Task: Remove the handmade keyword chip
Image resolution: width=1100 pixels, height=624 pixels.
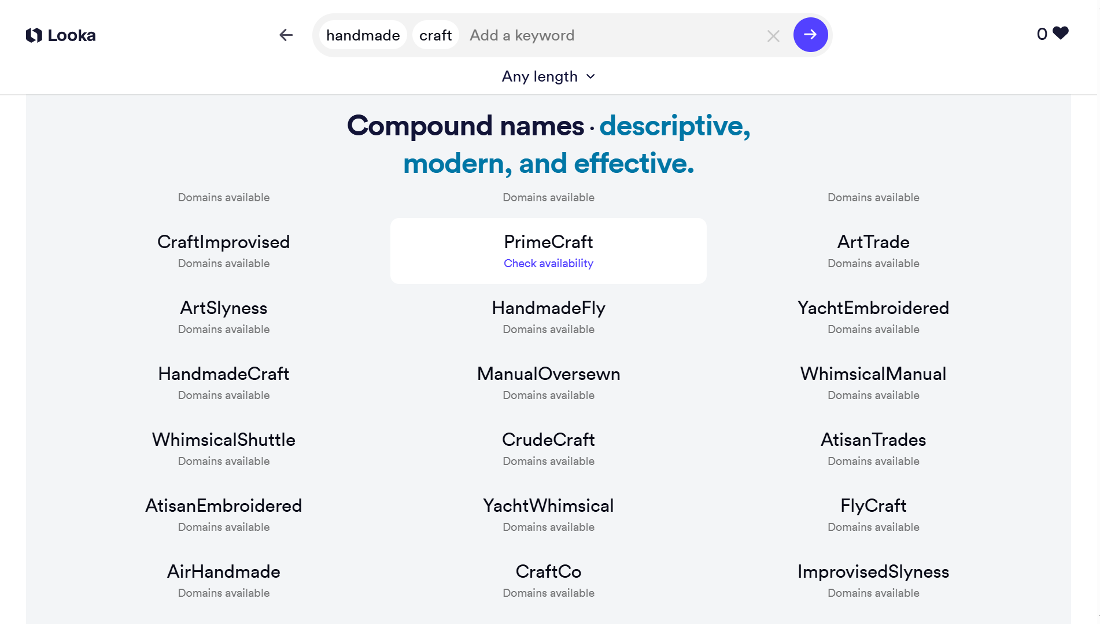Action: click(x=363, y=35)
